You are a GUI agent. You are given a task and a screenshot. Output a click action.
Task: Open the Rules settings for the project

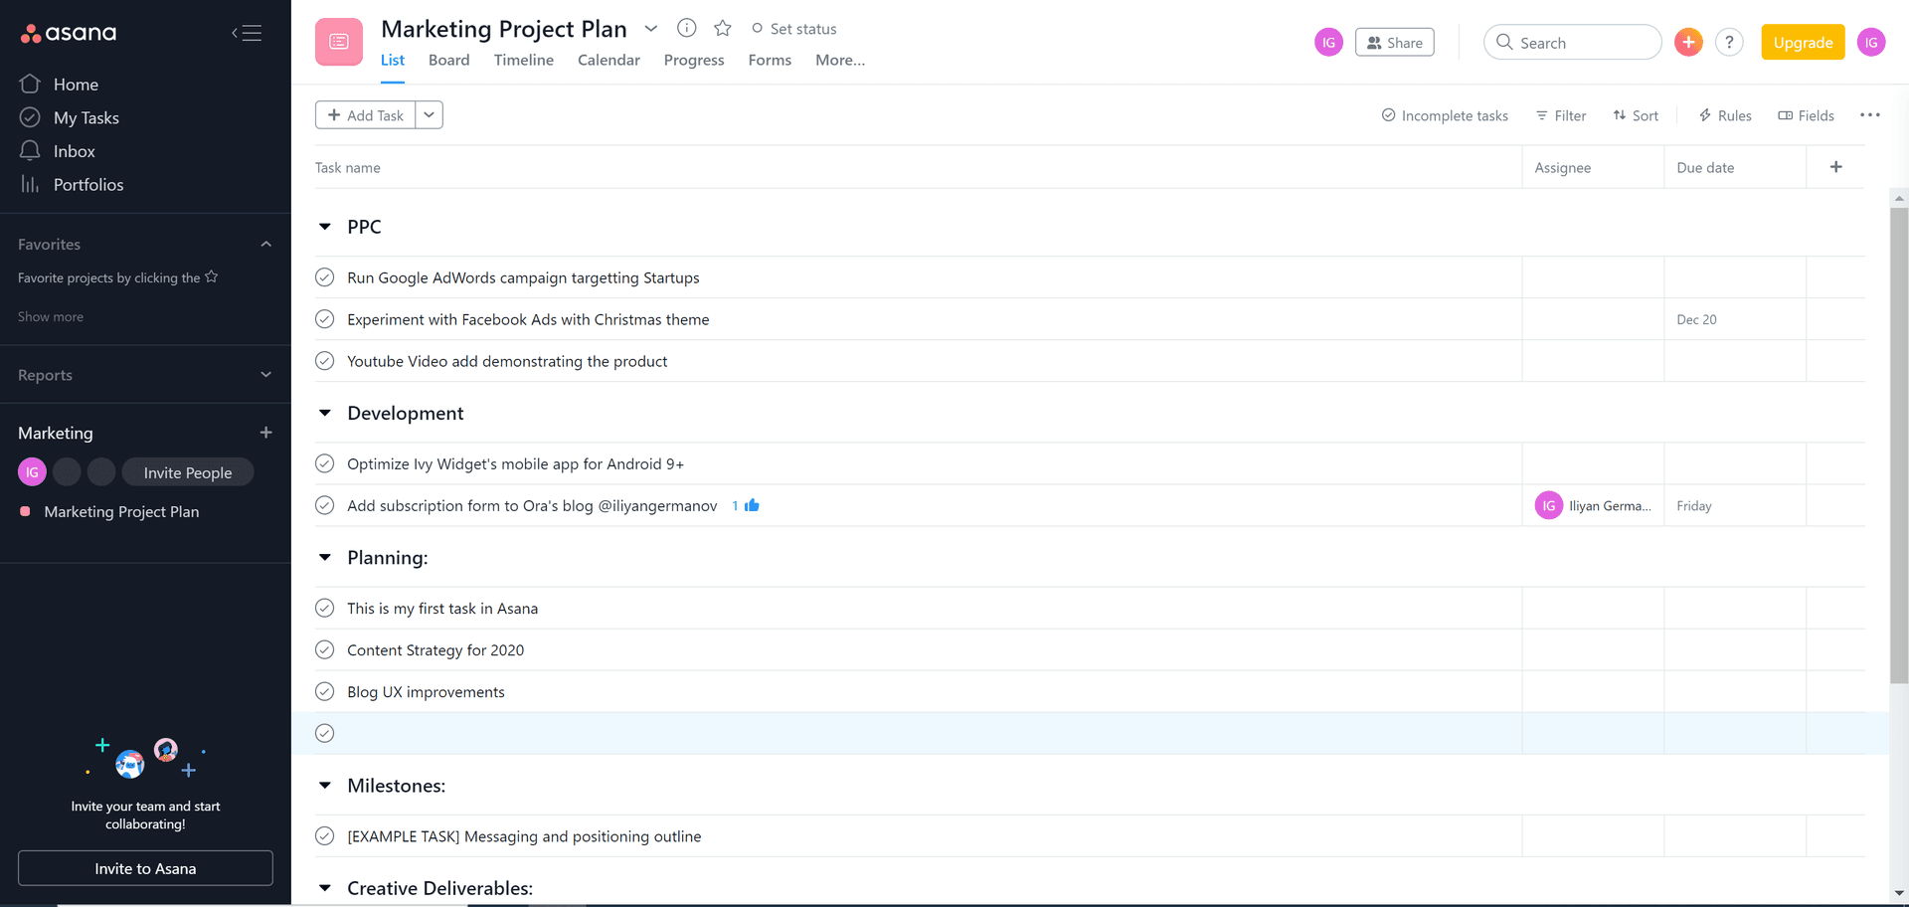pos(1725,115)
